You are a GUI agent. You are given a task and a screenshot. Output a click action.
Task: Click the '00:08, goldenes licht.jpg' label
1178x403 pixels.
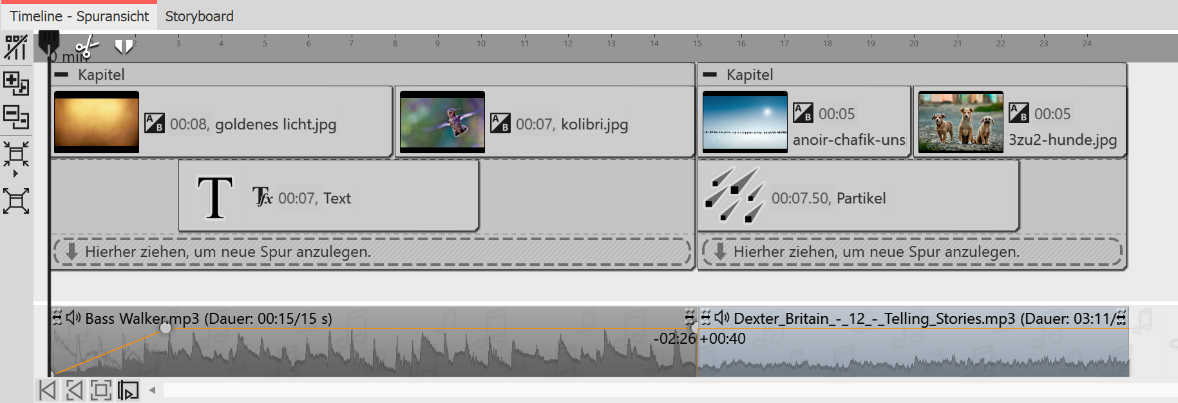click(x=253, y=124)
